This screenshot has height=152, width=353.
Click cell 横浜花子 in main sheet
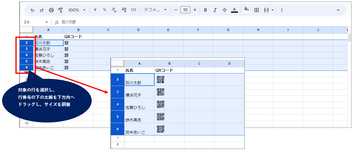(48, 49)
